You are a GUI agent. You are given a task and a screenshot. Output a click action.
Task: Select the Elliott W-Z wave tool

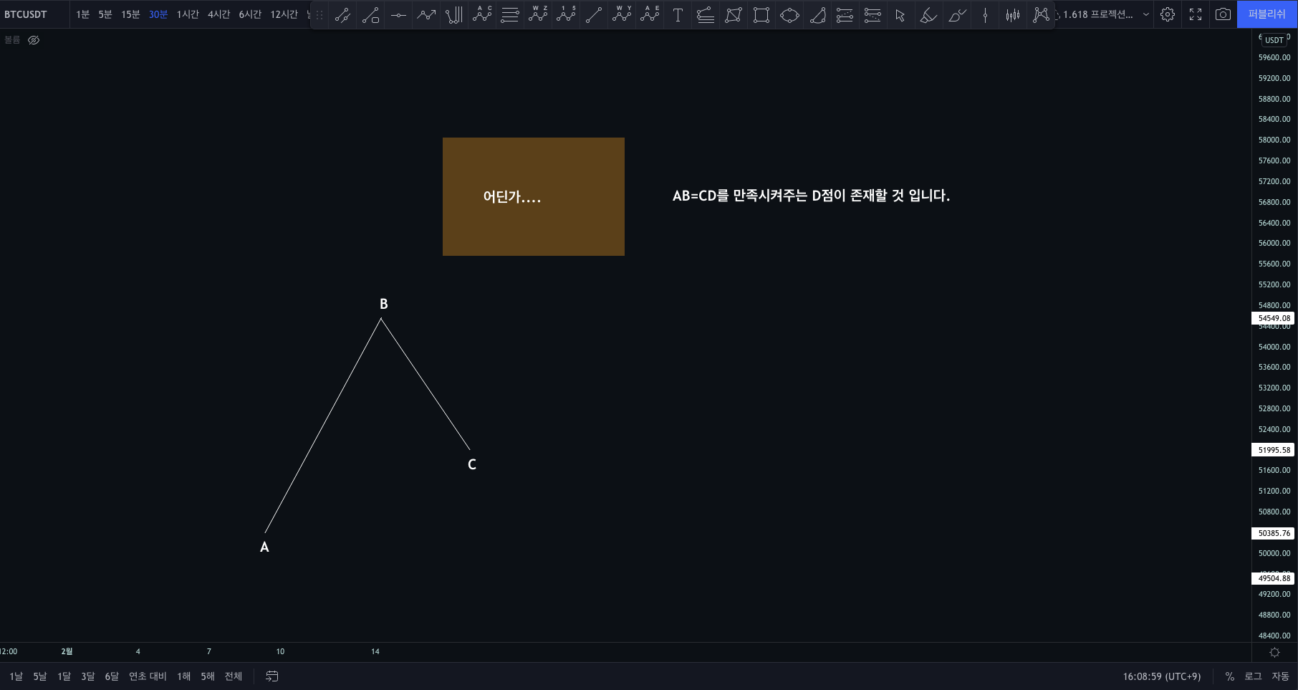click(538, 14)
